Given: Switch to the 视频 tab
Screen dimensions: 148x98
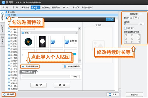Looking at the screenshot, I should 5,7.
